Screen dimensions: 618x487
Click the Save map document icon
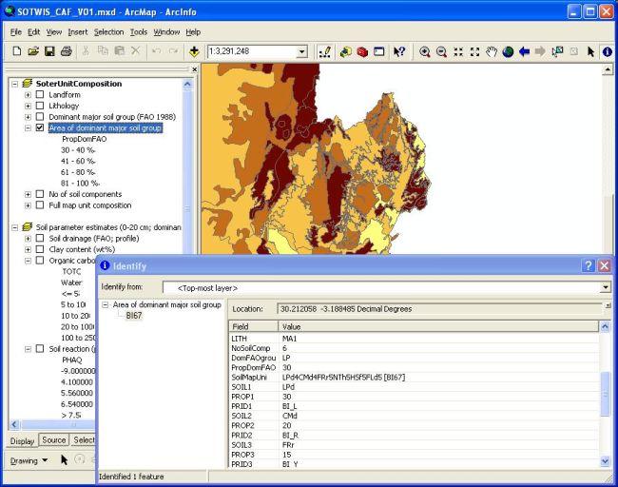(x=50, y=51)
